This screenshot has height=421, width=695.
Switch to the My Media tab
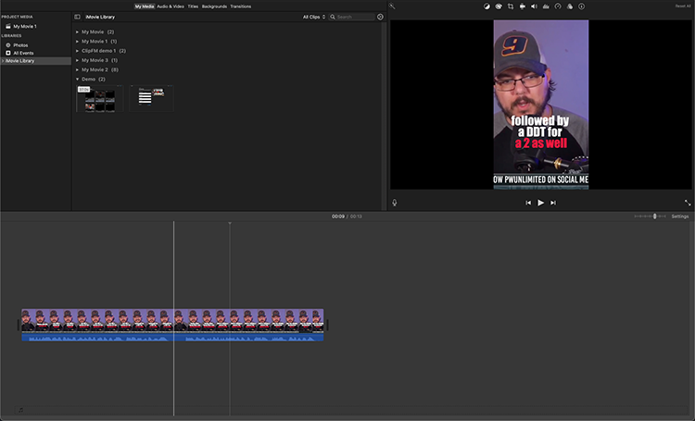pyautogui.click(x=144, y=6)
